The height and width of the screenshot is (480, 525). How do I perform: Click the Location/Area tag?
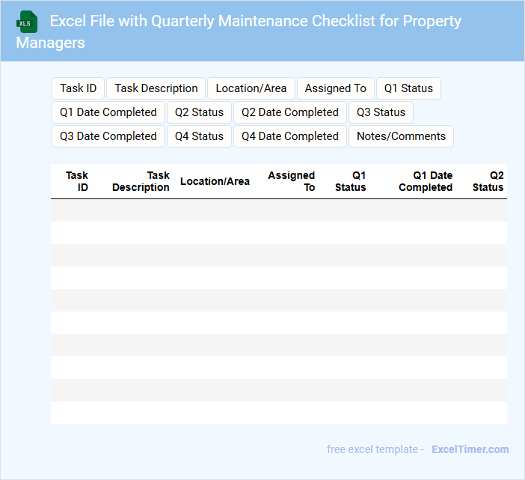(x=251, y=88)
